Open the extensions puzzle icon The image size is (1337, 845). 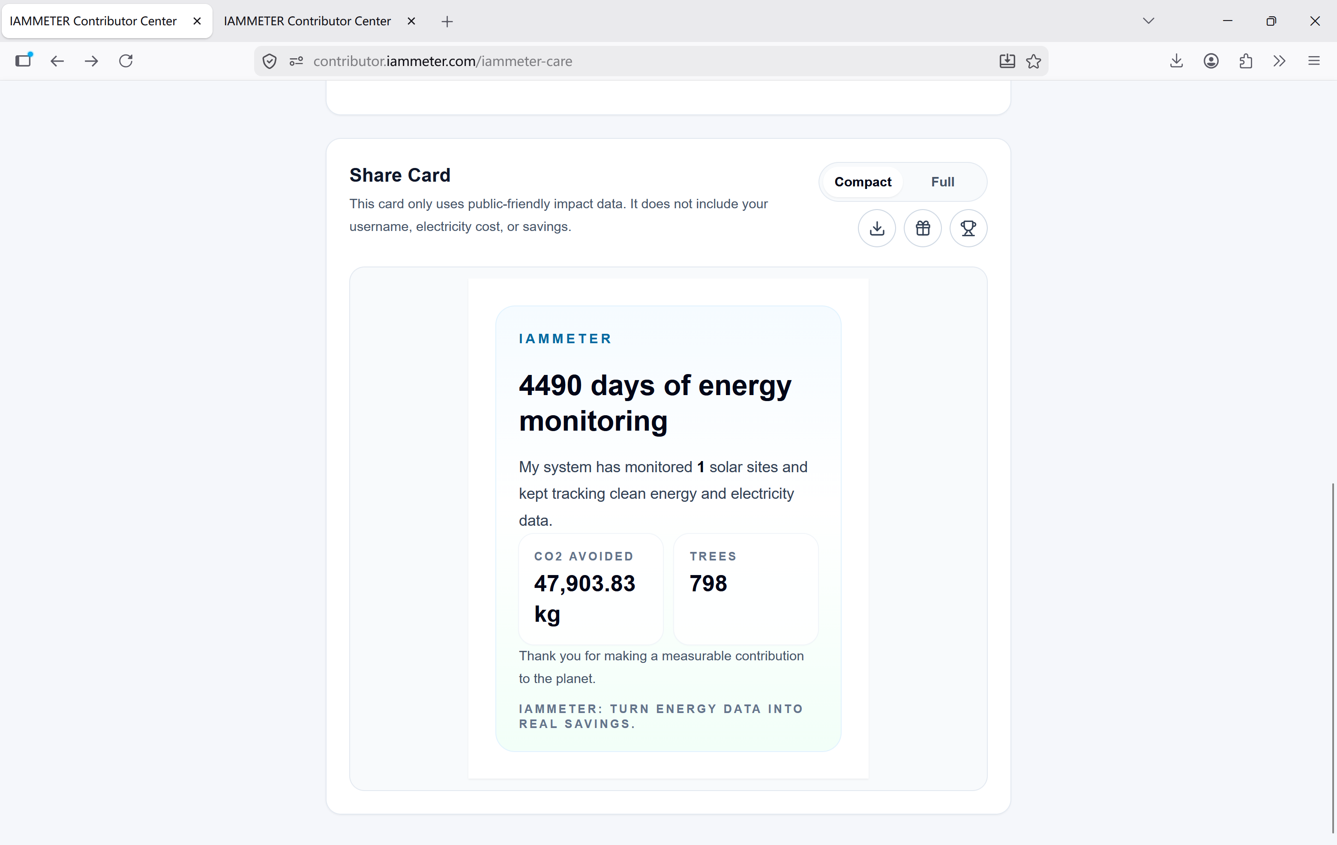[1245, 61]
